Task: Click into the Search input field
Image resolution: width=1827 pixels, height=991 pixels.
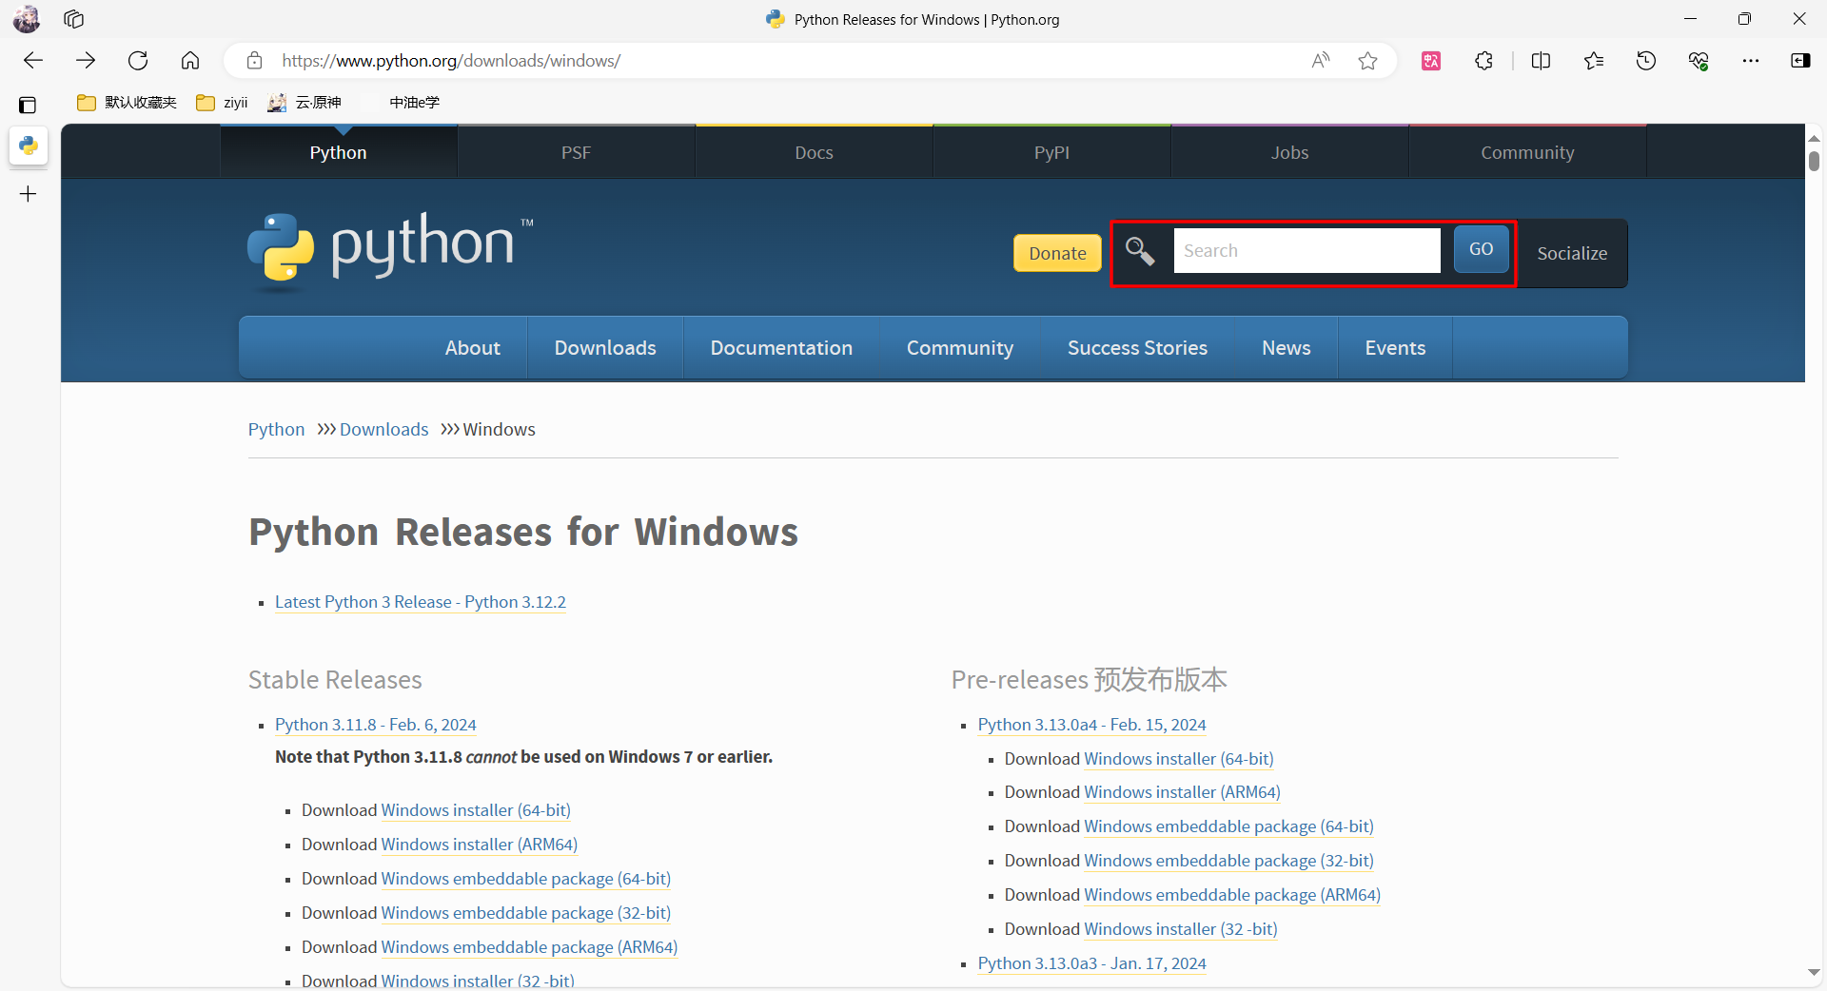Action: (x=1306, y=251)
